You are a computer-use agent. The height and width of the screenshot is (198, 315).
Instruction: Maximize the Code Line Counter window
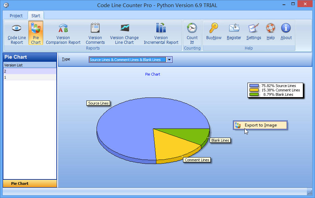(x=293, y=4)
